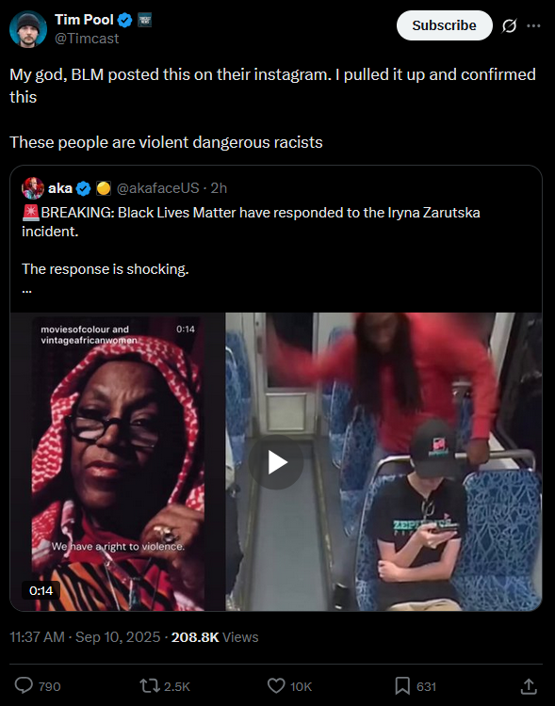
Task: Open the @Timcast handle link
Action: point(87,39)
